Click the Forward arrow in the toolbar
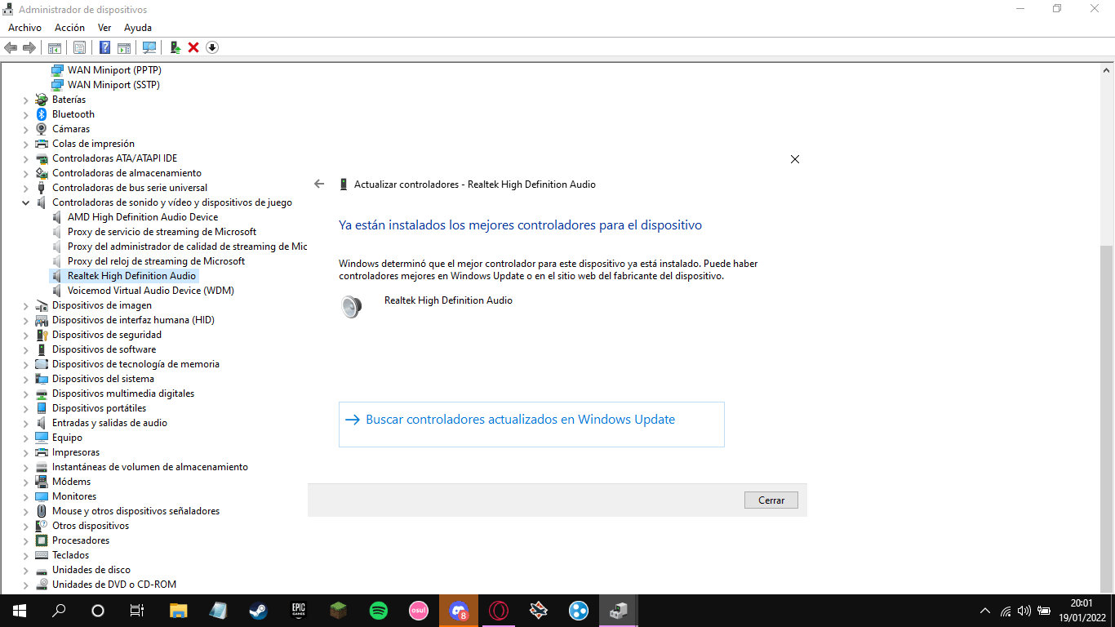The width and height of the screenshot is (1115, 627). (29, 47)
